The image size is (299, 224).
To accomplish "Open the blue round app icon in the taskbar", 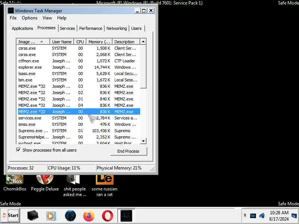I will (70, 216).
